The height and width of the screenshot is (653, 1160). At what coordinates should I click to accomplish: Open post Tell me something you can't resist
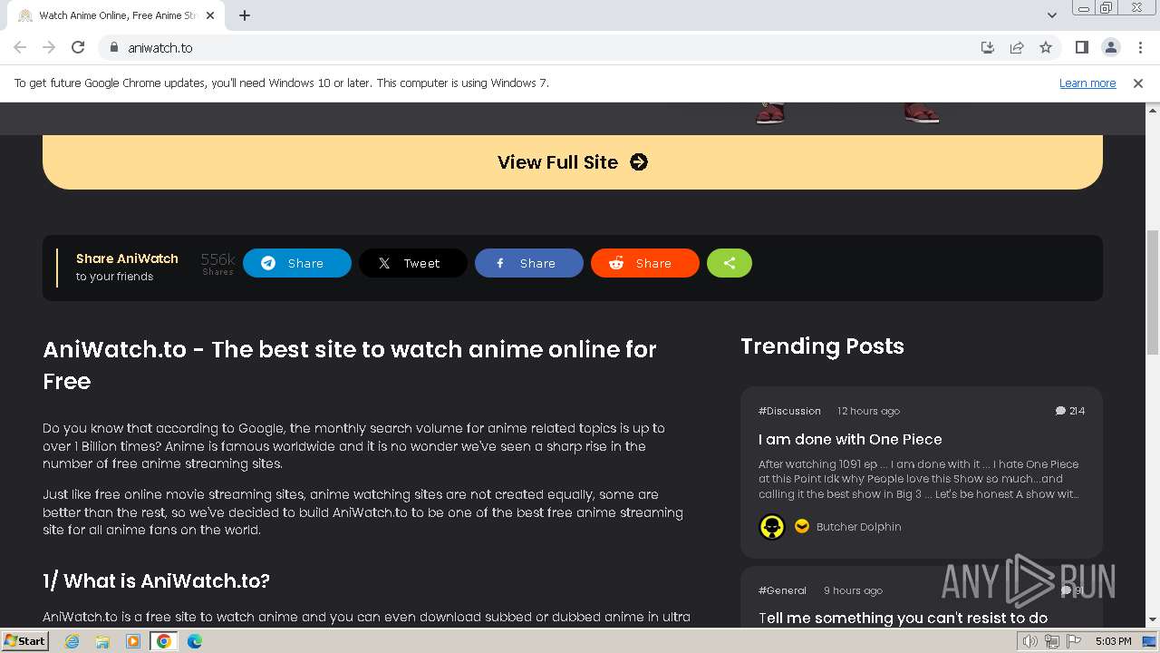(903, 618)
